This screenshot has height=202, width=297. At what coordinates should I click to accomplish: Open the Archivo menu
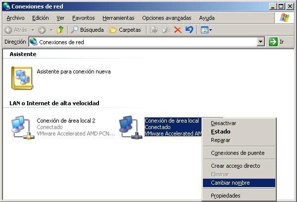pyautogui.click(x=15, y=17)
